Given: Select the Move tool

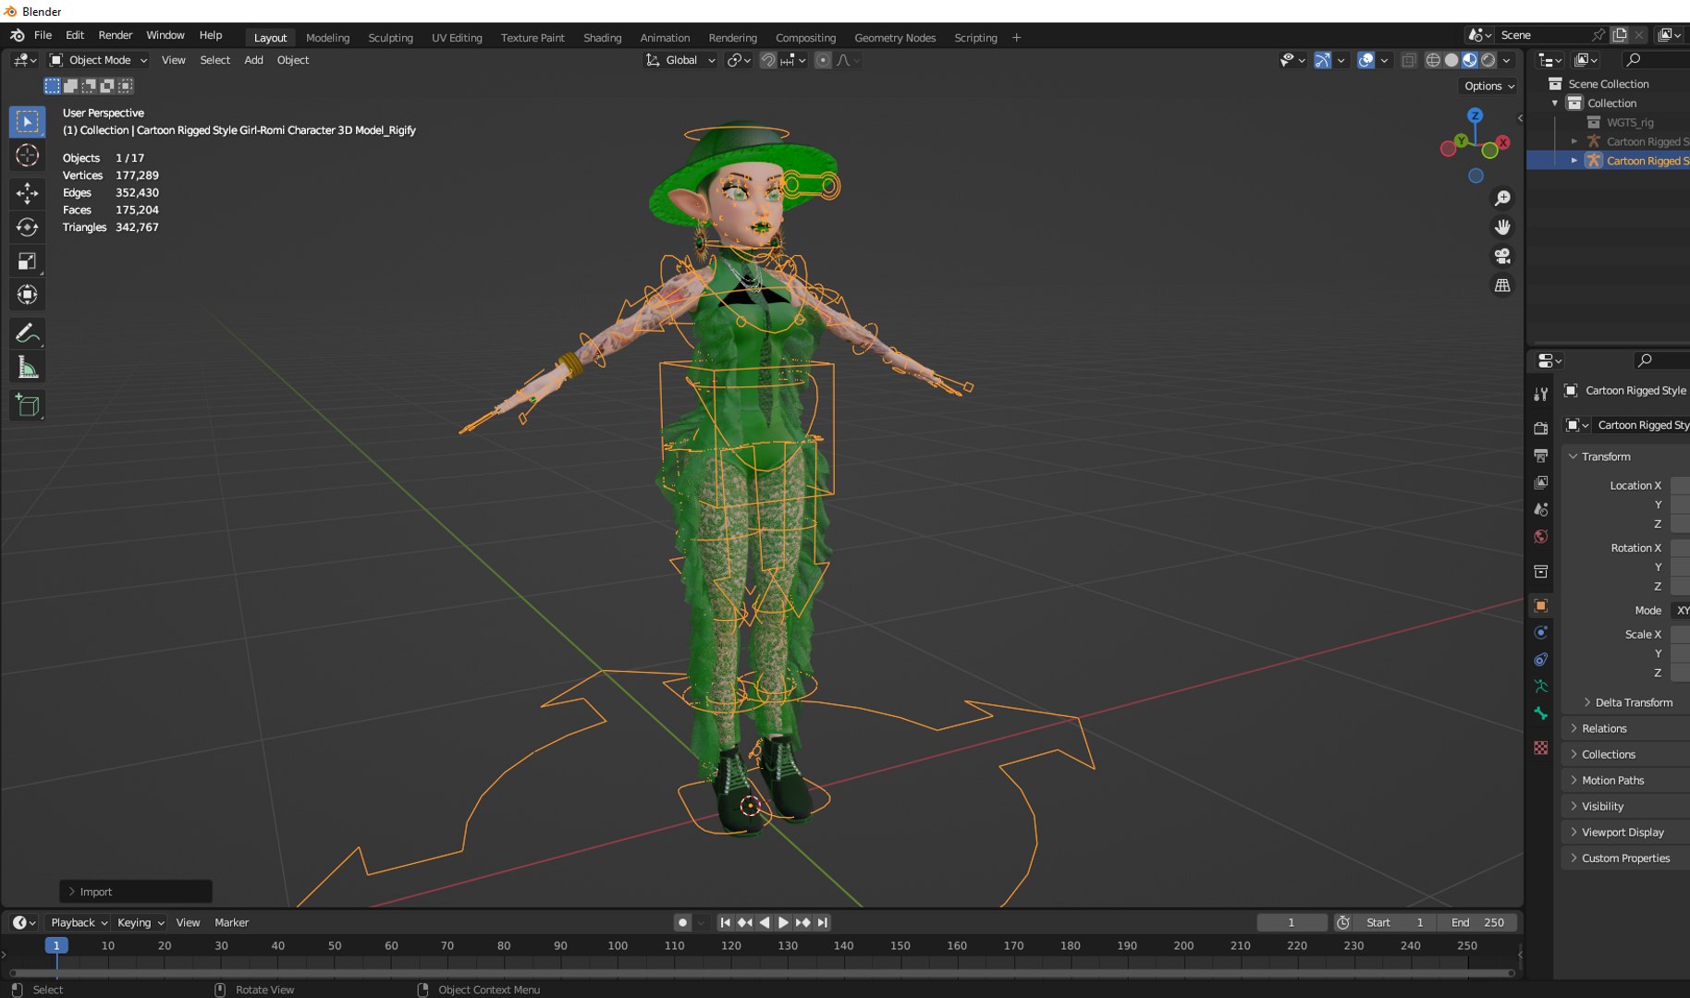Looking at the screenshot, I should [27, 193].
